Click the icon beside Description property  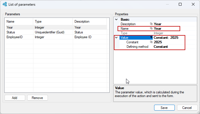coord(151,24)
